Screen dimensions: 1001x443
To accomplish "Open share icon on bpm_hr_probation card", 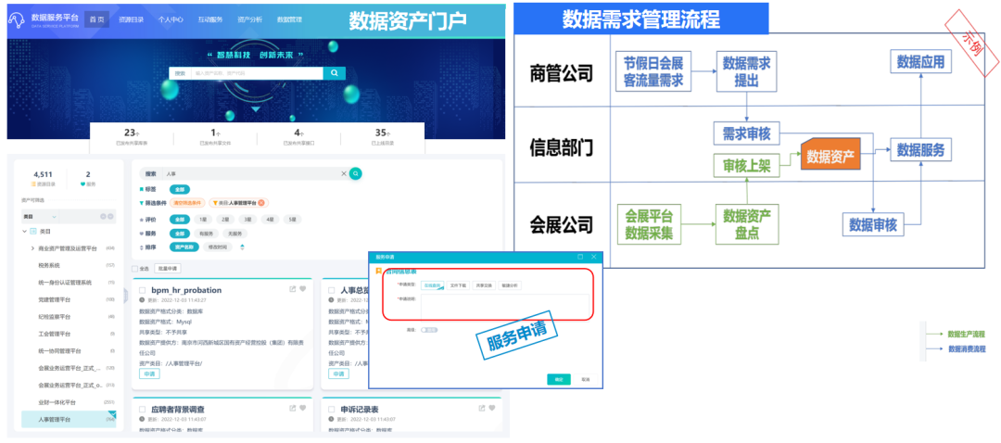I will [291, 290].
